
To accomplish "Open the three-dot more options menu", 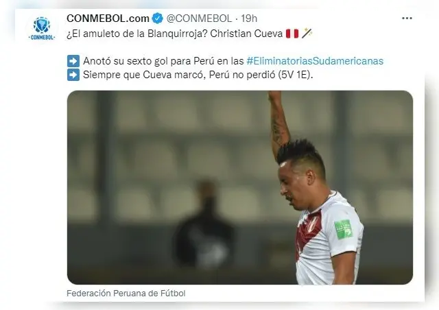I will coord(407,19).
